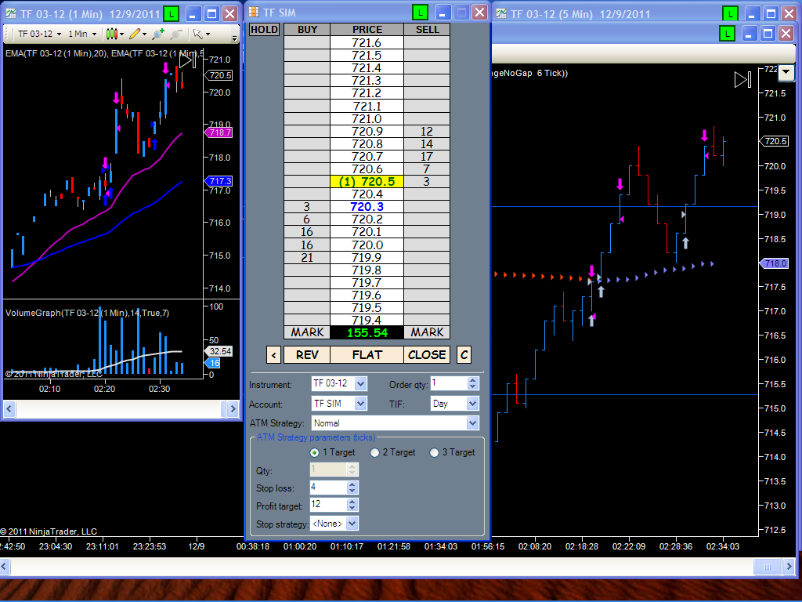This screenshot has height=602, width=802.
Task: Select the 1 Target radio option
Action: tap(315, 452)
